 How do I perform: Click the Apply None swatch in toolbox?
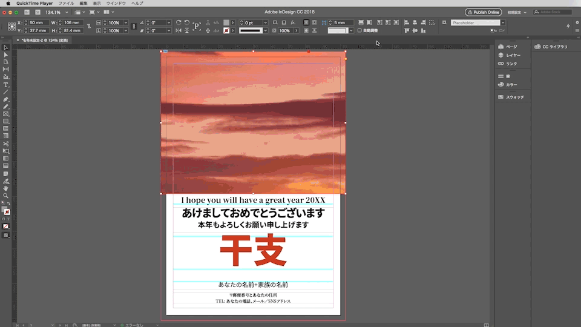click(5, 226)
